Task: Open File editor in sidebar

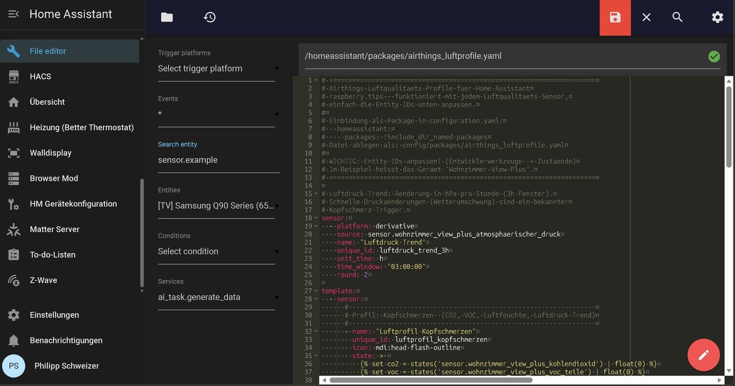Action: pos(70,51)
